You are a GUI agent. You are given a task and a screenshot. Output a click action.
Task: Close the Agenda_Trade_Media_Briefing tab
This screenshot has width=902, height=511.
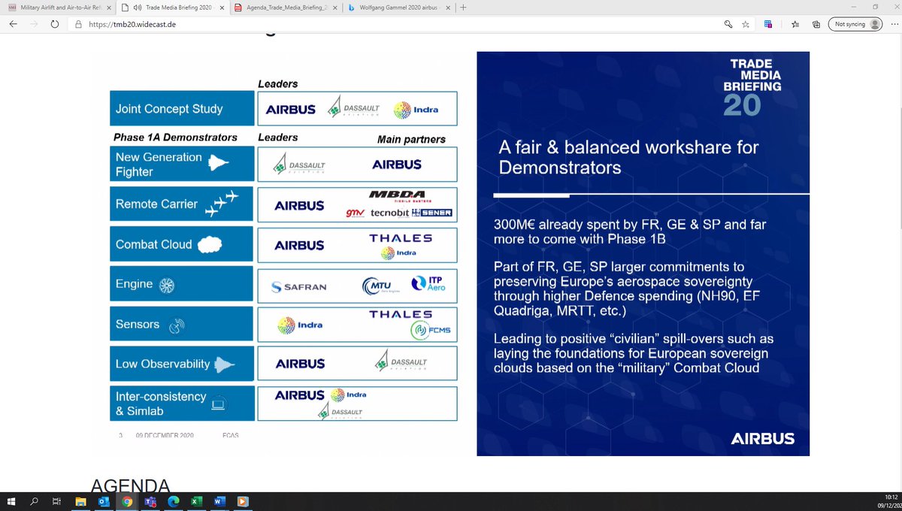(334, 8)
